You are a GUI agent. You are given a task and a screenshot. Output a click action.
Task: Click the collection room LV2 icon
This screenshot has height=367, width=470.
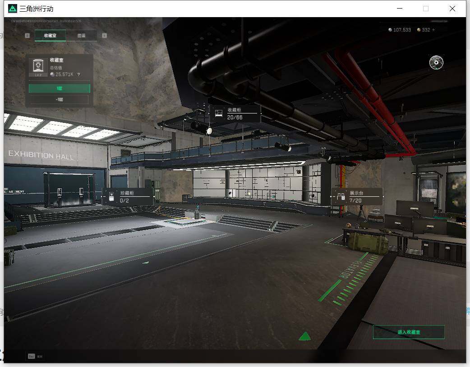(38, 68)
